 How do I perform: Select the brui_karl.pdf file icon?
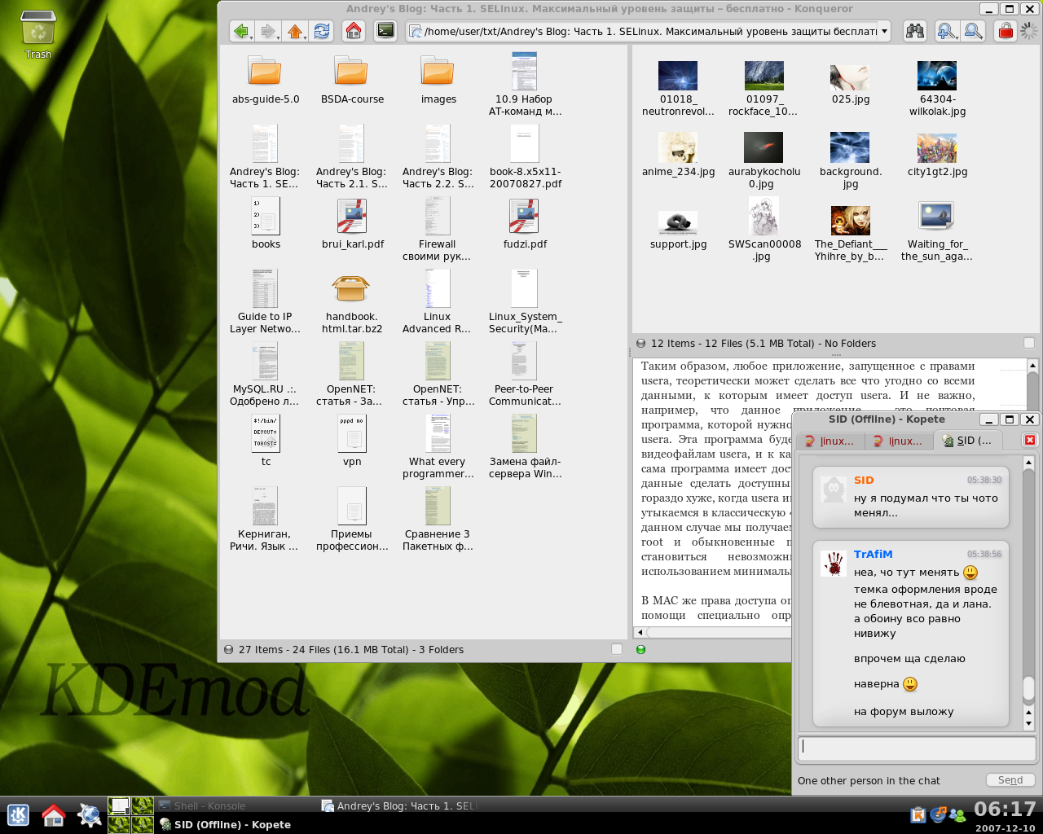(352, 217)
